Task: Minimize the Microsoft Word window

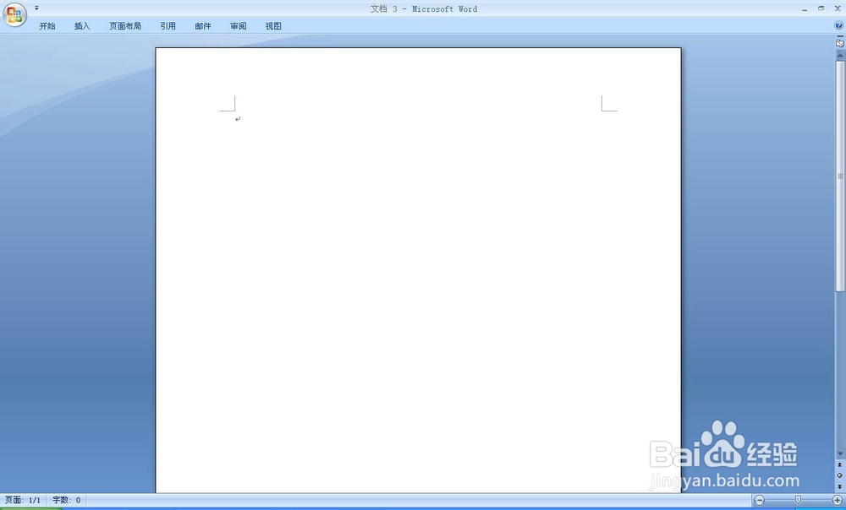Action: click(805, 9)
